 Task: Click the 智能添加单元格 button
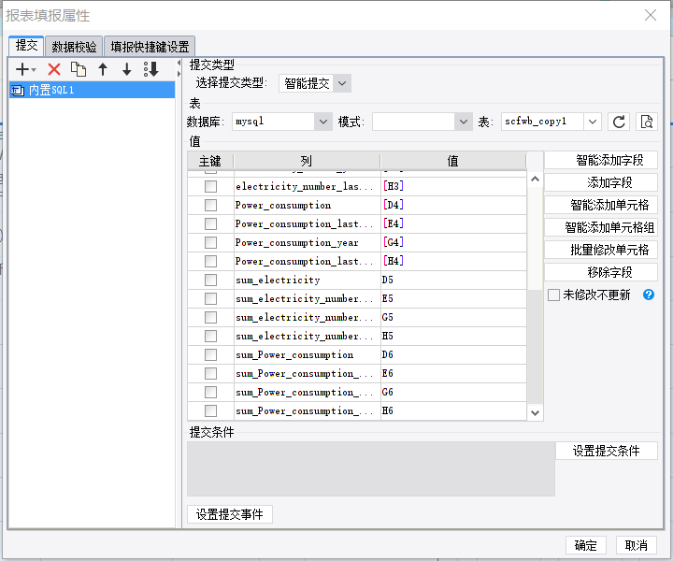point(601,205)
